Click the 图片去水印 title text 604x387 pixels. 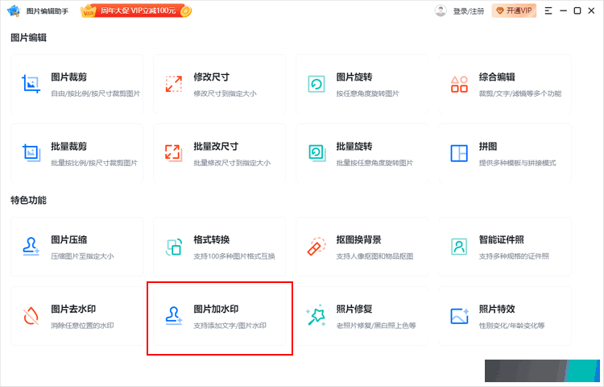click(73, 309)
